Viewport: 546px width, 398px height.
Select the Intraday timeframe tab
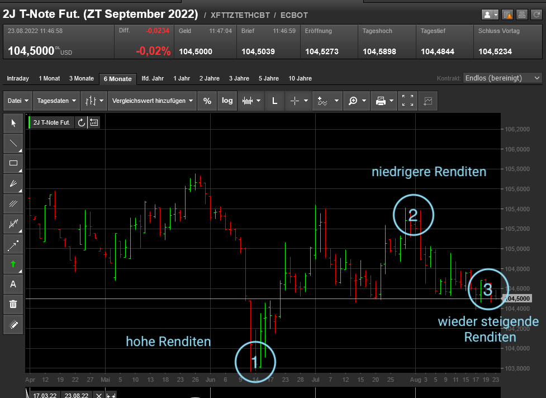pos(18,79)
